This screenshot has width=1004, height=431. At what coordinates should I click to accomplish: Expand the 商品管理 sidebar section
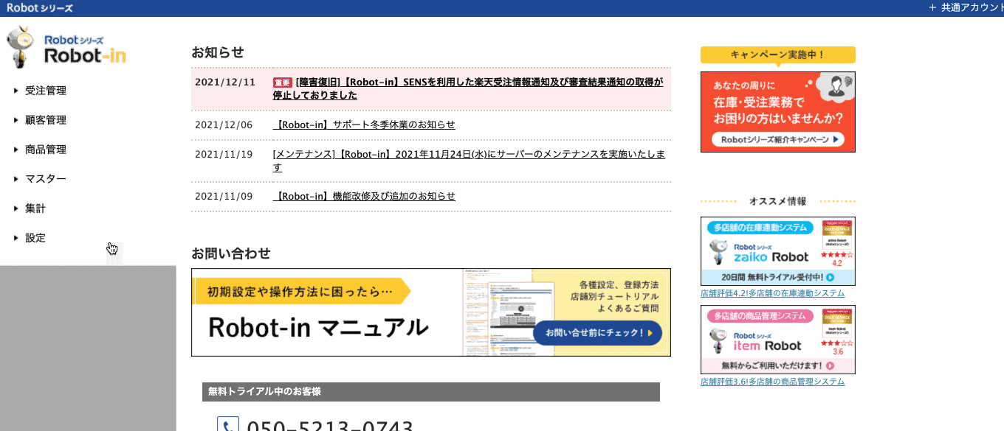click(x=46, y=149)
